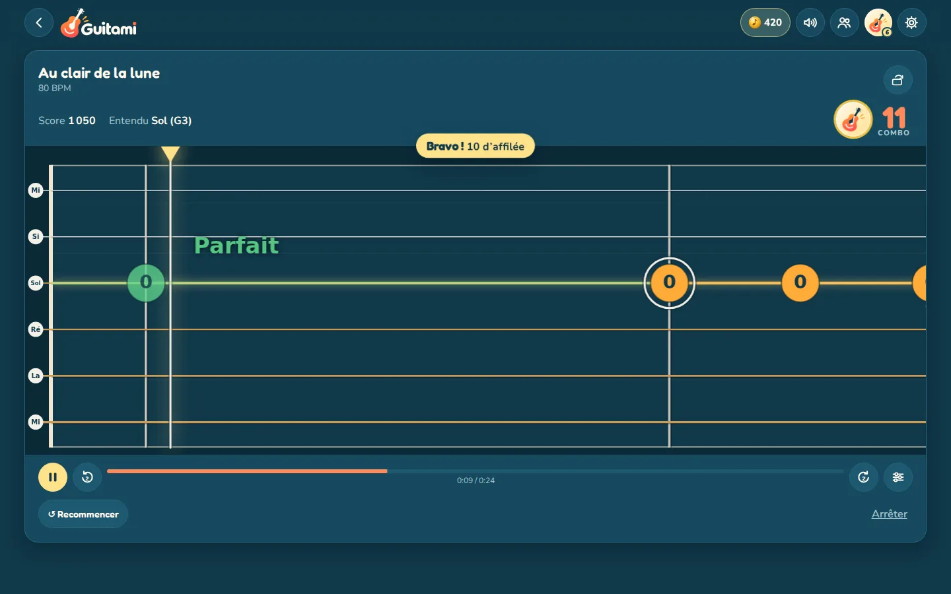The image size is (951, 594).
Task: Open the guitar profile avatar
Action: [x=878, y=22]
